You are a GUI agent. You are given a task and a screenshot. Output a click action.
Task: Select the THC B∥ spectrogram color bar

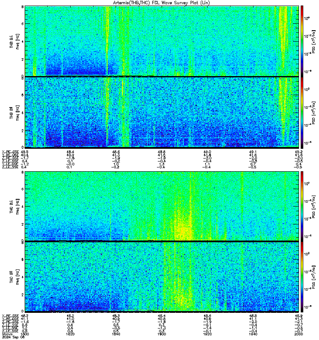tap(302, 277)
